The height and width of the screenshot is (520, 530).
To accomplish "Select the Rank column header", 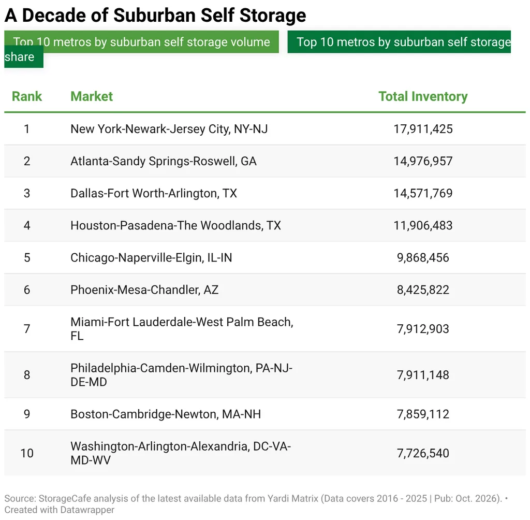I will click(27, 96).
